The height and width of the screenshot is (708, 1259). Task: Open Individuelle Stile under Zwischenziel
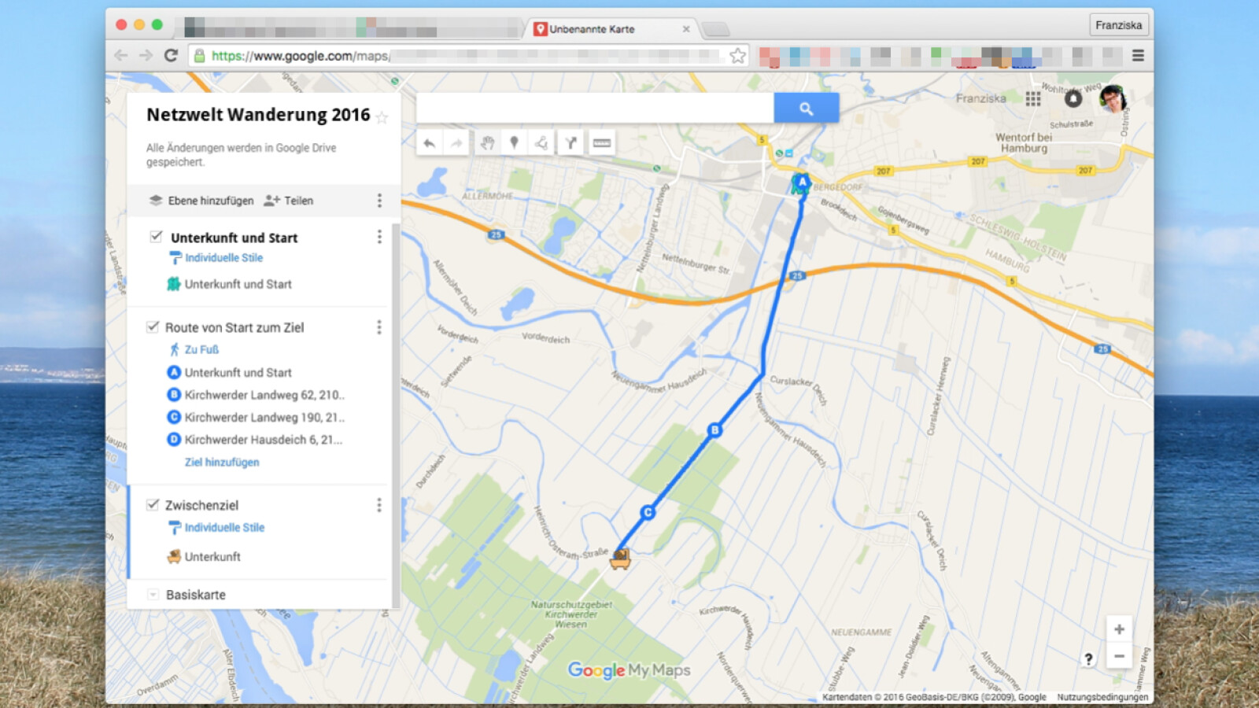coord(224,527)
